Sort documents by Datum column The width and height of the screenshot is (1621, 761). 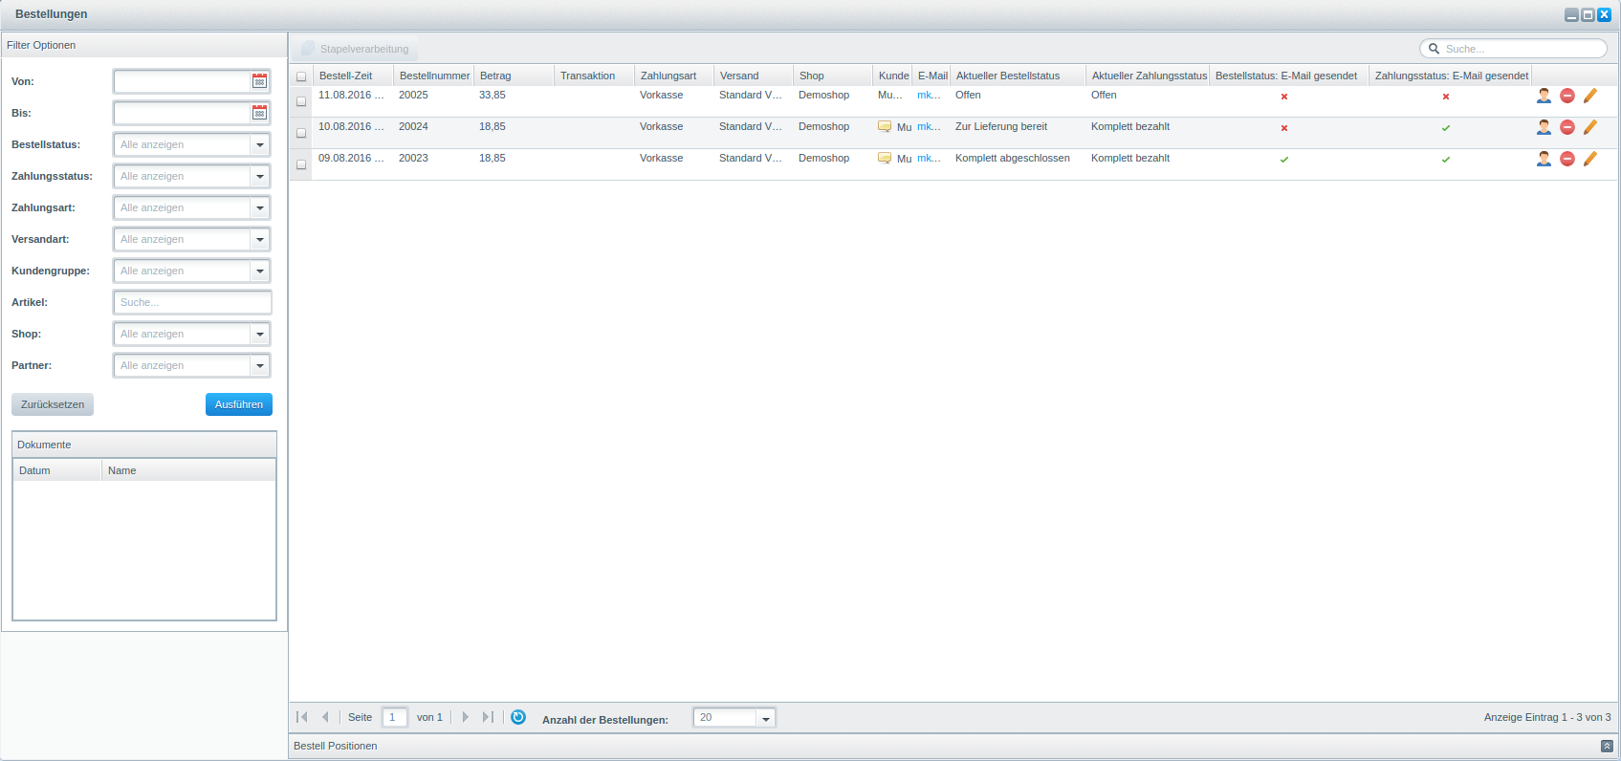pyautogui.click(x=57, y=470)
